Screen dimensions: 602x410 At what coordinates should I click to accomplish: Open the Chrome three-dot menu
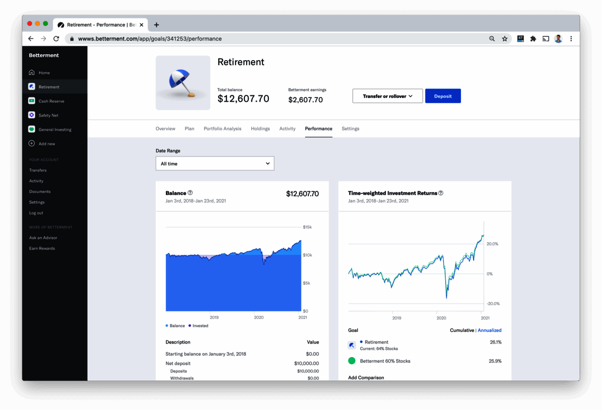pos(571,38)
